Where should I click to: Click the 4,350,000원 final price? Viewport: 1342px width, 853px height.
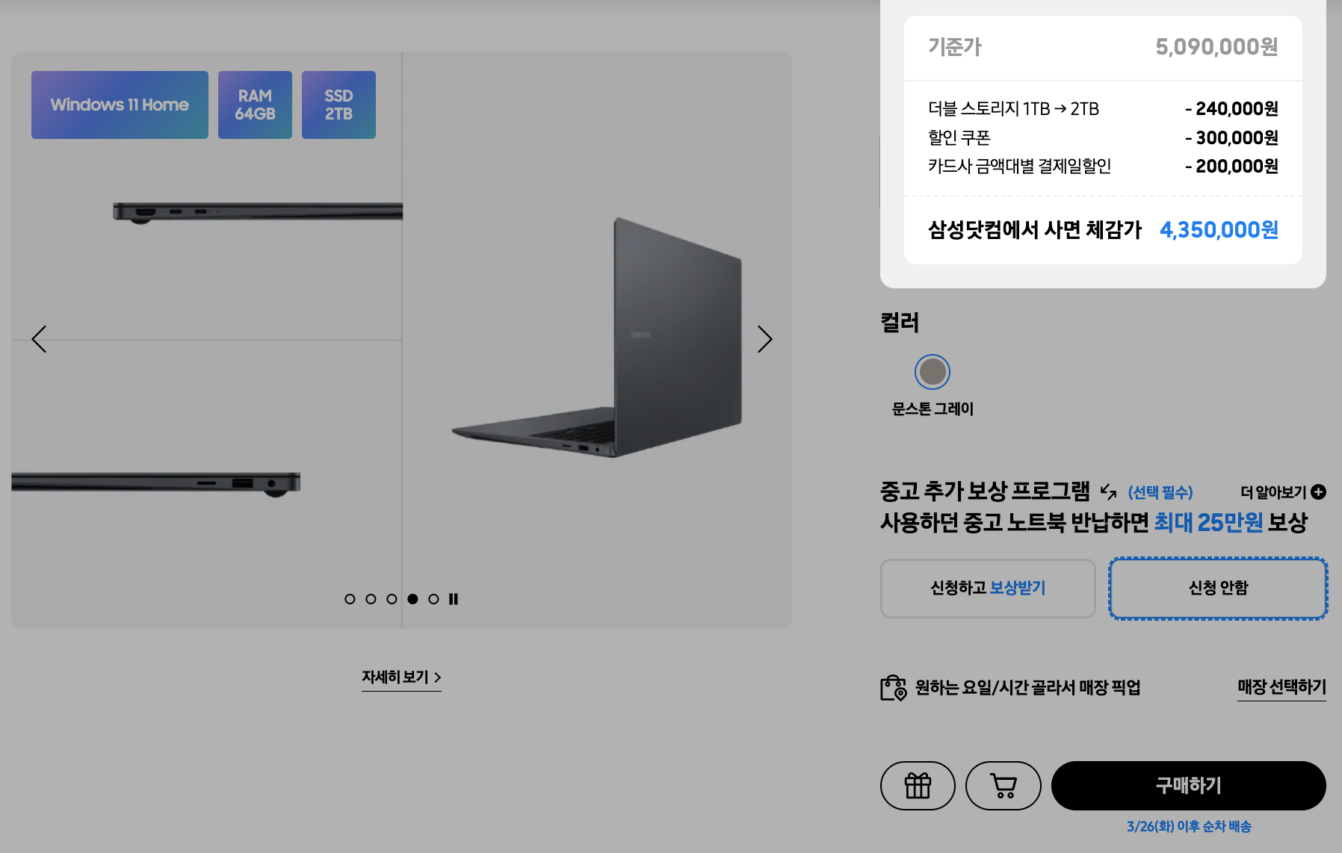pos(1219,229)
